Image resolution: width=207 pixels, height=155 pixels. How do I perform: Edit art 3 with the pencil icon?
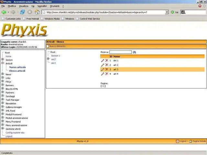click(103, 69)
